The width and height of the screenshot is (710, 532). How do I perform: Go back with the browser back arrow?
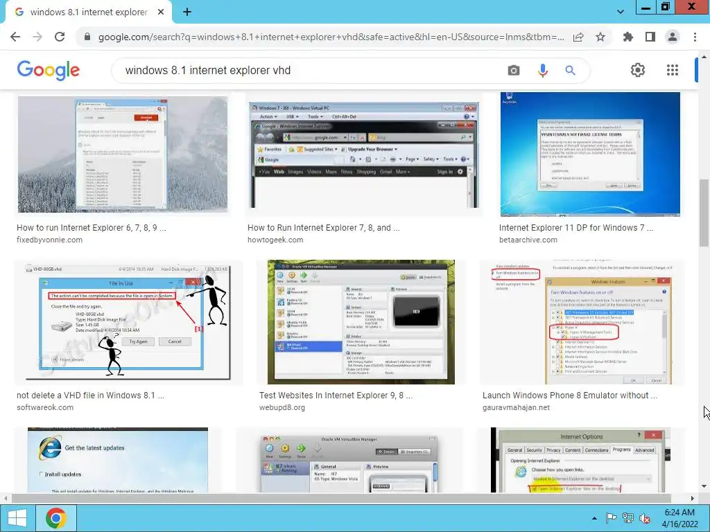(15, 37)
